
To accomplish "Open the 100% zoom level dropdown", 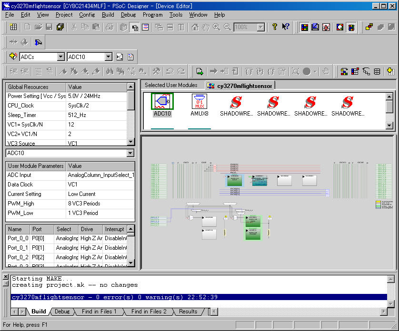I will click(260, 27).
